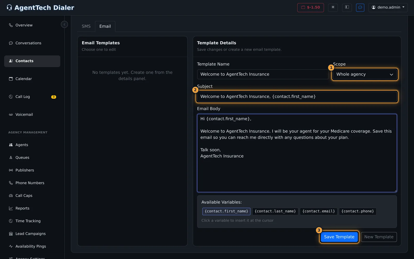Open the Phone Numbers page

pos(32,183)
